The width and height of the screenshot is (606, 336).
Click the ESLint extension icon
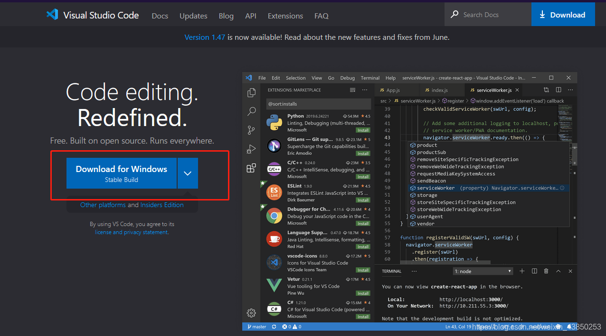pos(274,192)
